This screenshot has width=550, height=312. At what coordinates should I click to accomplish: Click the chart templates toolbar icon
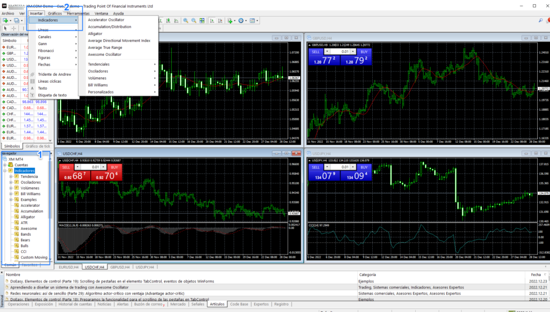point(252,21)
